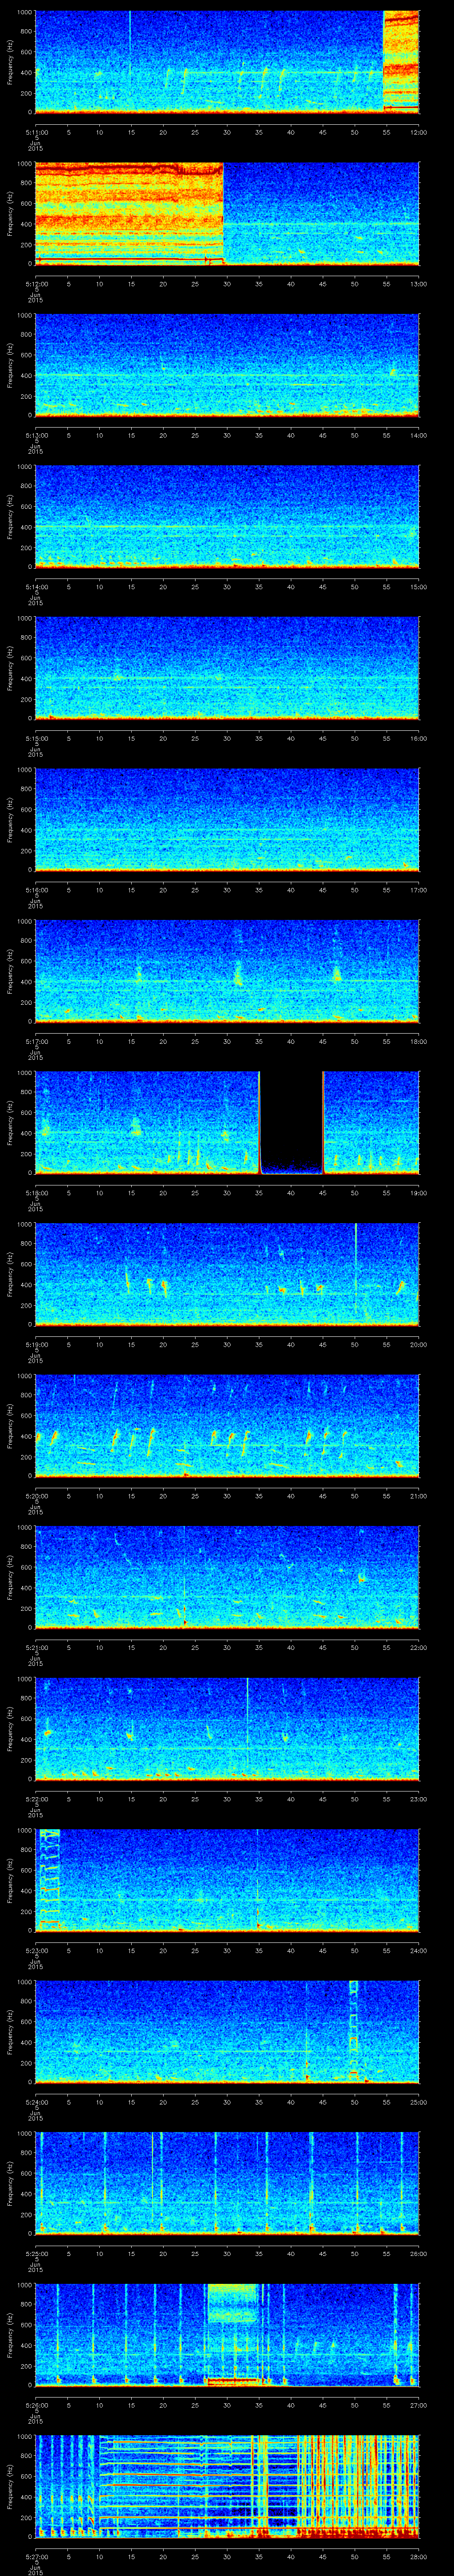Click the '22:00' end time label

click(x=418, y=1647)
